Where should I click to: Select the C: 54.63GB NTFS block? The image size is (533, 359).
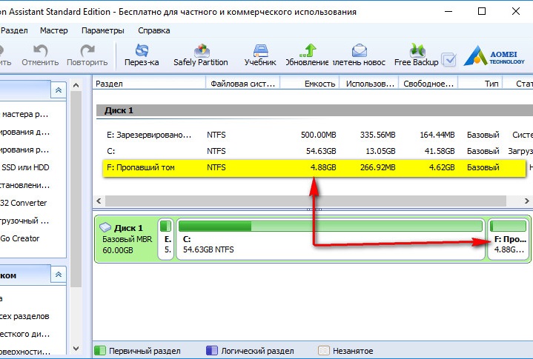click(x=331, y=239)
